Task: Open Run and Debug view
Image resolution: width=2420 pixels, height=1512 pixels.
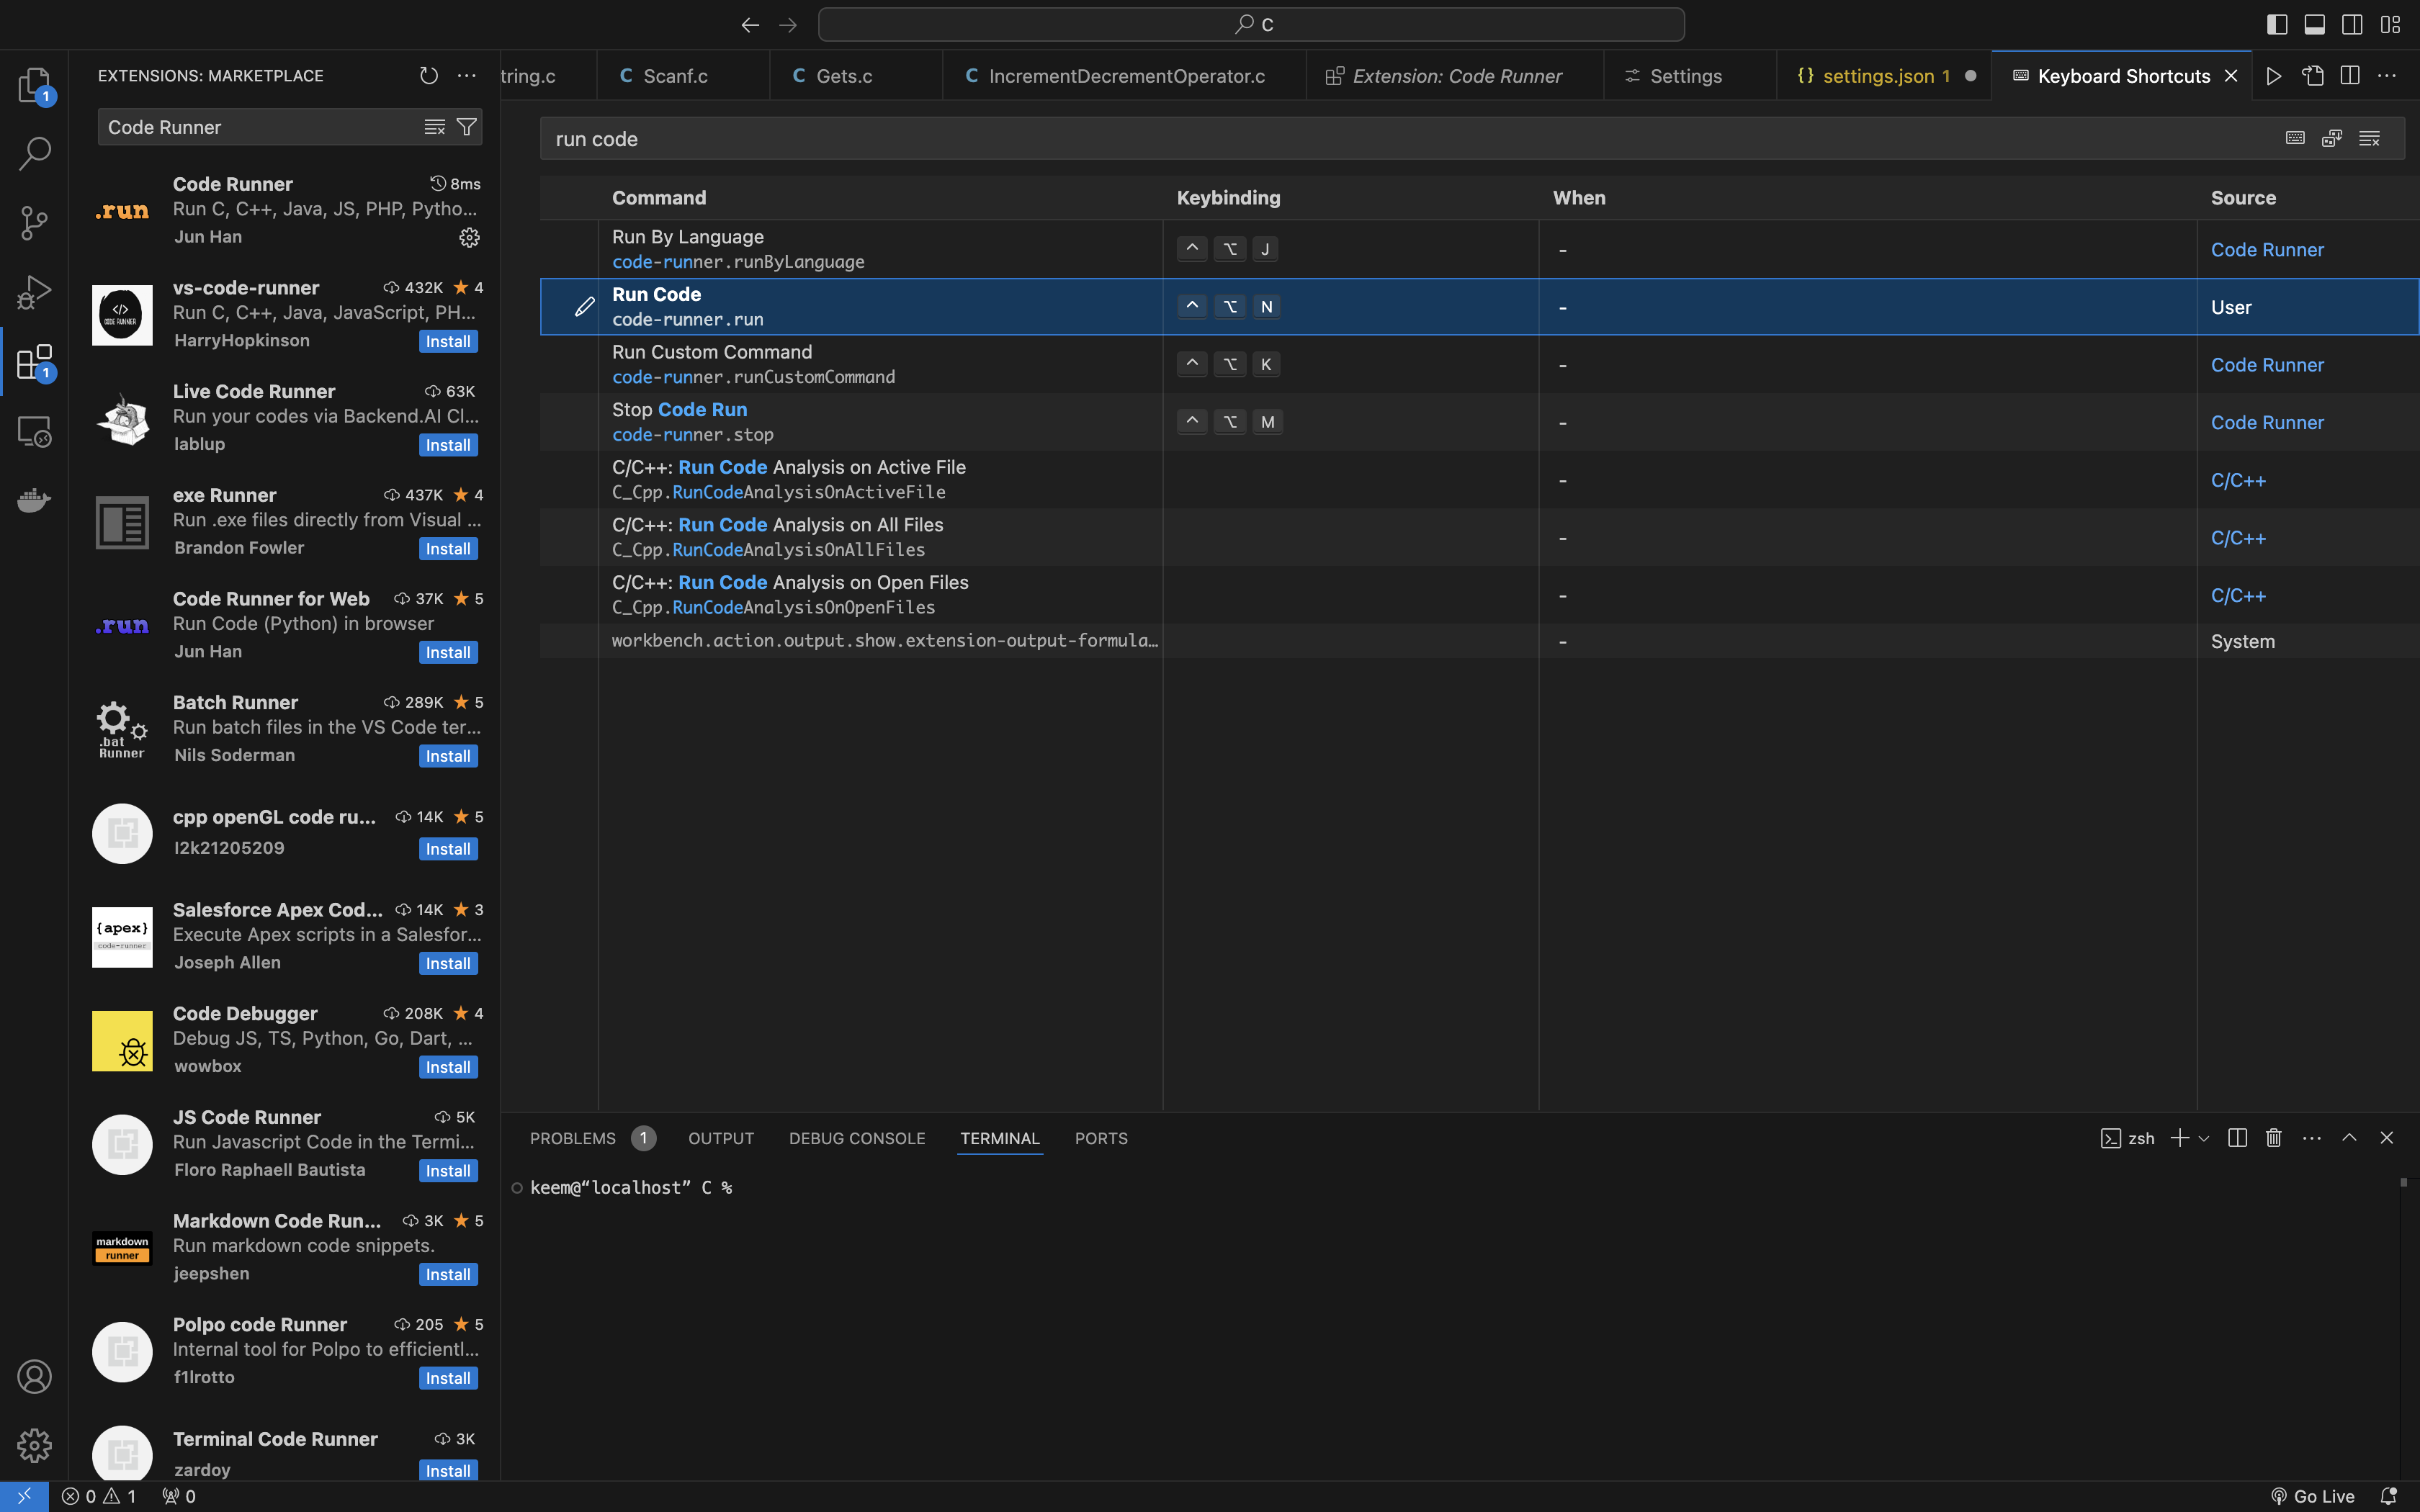Action: point(34,292)
